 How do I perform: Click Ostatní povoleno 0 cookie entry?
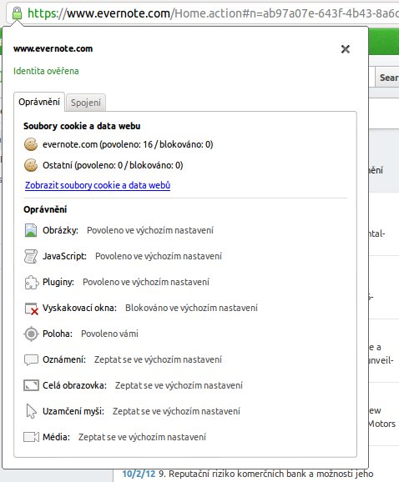(x=113, y=165)
